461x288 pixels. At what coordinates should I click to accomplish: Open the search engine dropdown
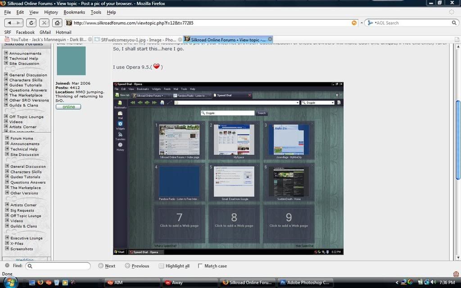370,23
